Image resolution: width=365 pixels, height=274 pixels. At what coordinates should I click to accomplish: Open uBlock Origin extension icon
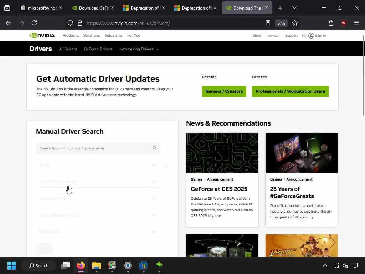[x=344, y=22]
